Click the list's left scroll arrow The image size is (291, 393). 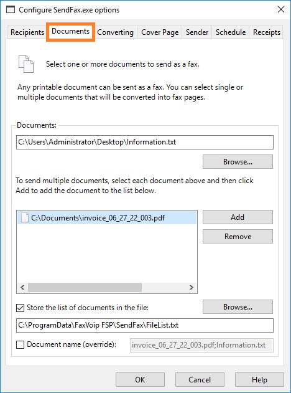pyautogui.click(x=22, y=287)
